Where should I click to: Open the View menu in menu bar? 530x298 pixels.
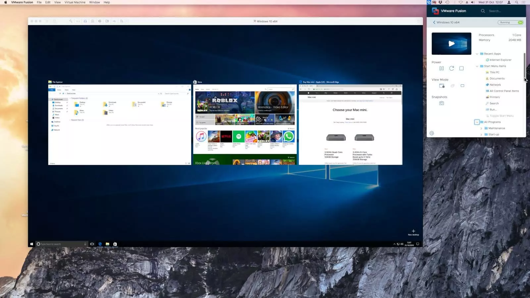57,2
